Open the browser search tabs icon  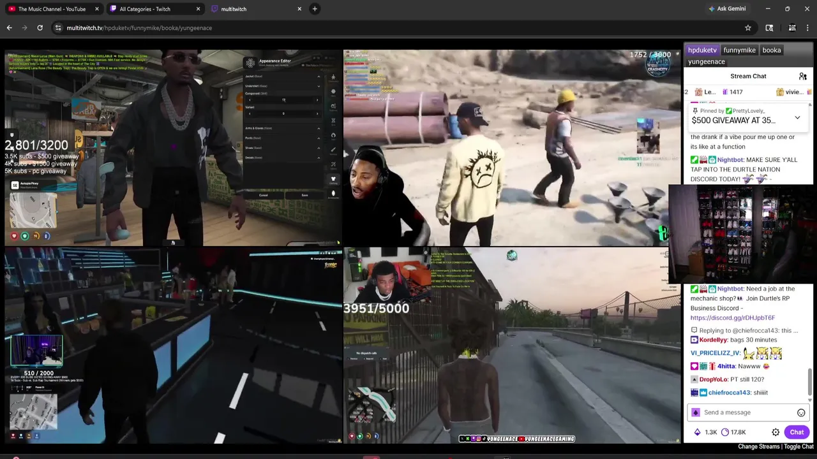pyautogui.click(x=769, y=27)
